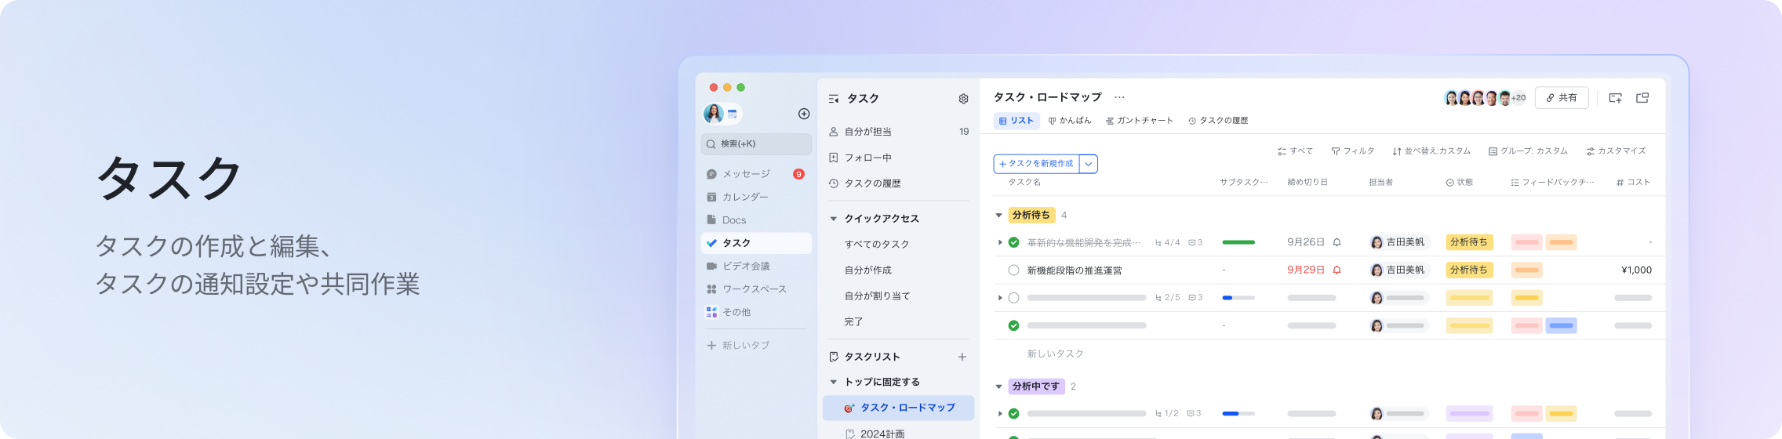Open task settings gear icon
Viewport: 1782px width, 439px height.
coord(963,99)
